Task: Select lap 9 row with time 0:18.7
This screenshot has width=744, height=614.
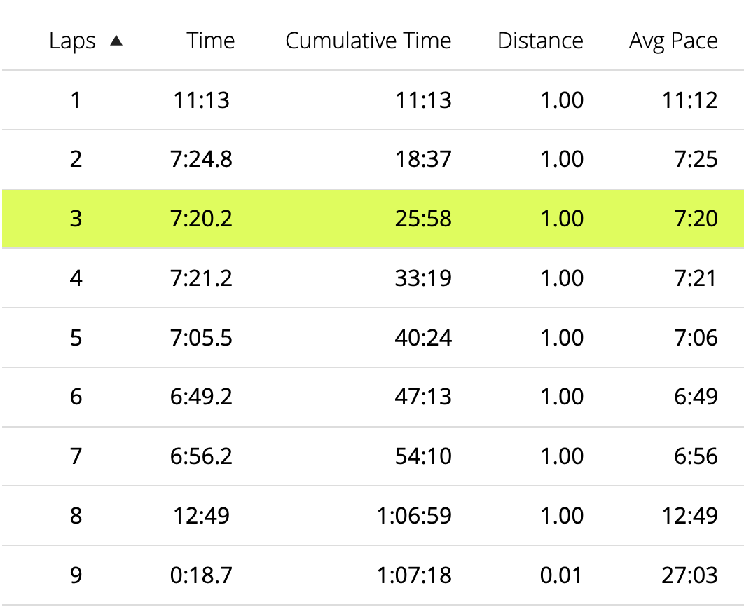Action: click(x=373, y=575)
